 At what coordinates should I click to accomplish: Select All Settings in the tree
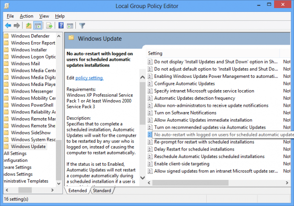point(15,153)
